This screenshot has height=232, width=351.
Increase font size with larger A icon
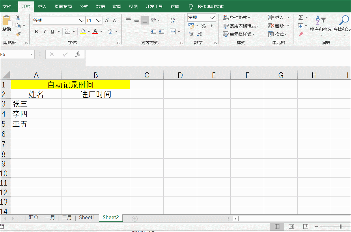pyautogui.click(x=107, y=20)
